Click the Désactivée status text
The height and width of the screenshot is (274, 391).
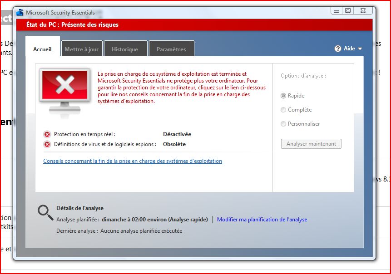click(177, 134)
